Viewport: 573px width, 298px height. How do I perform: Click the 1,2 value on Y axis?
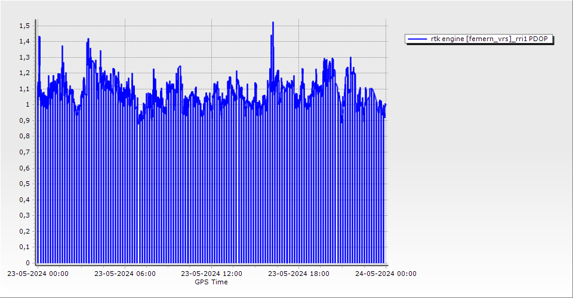pos(24,73)
